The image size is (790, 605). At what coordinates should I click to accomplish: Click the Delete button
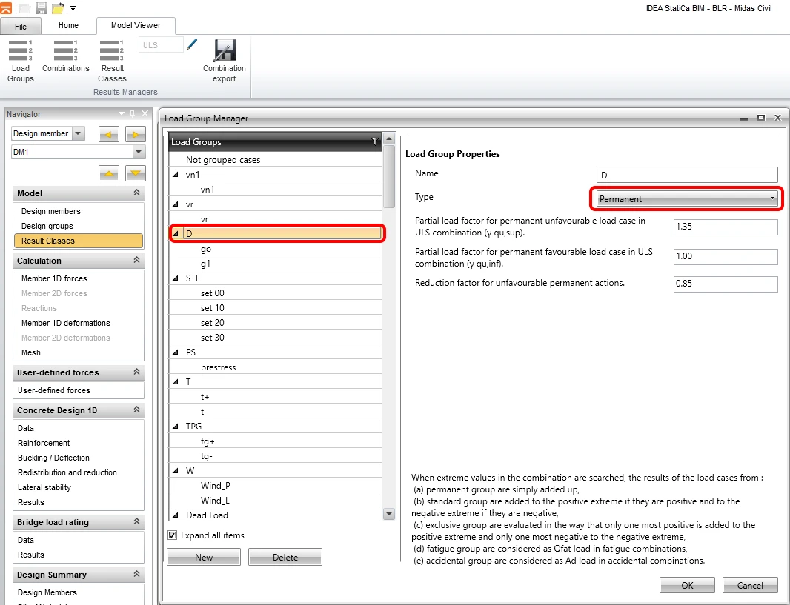(x=285, y=557)
